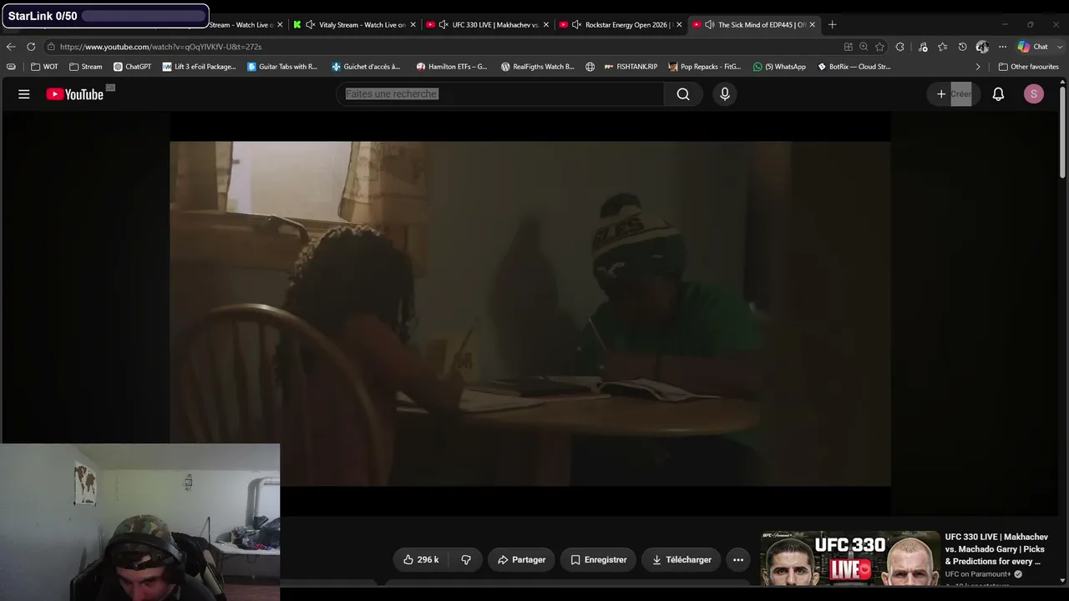Open the UFC 330 LIVE Makhachev video title
Viewport: 1069px width, 601px height.
(x=997, y=549)
